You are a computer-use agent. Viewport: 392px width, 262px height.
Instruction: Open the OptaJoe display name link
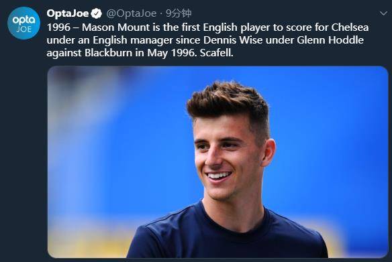coord(68,13)
